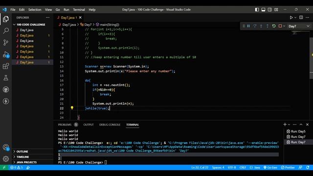Image resolution: width=313 pixels, height=176 pixels.
Task: Maximize the panel with up chevron
Action: (301, 125)
